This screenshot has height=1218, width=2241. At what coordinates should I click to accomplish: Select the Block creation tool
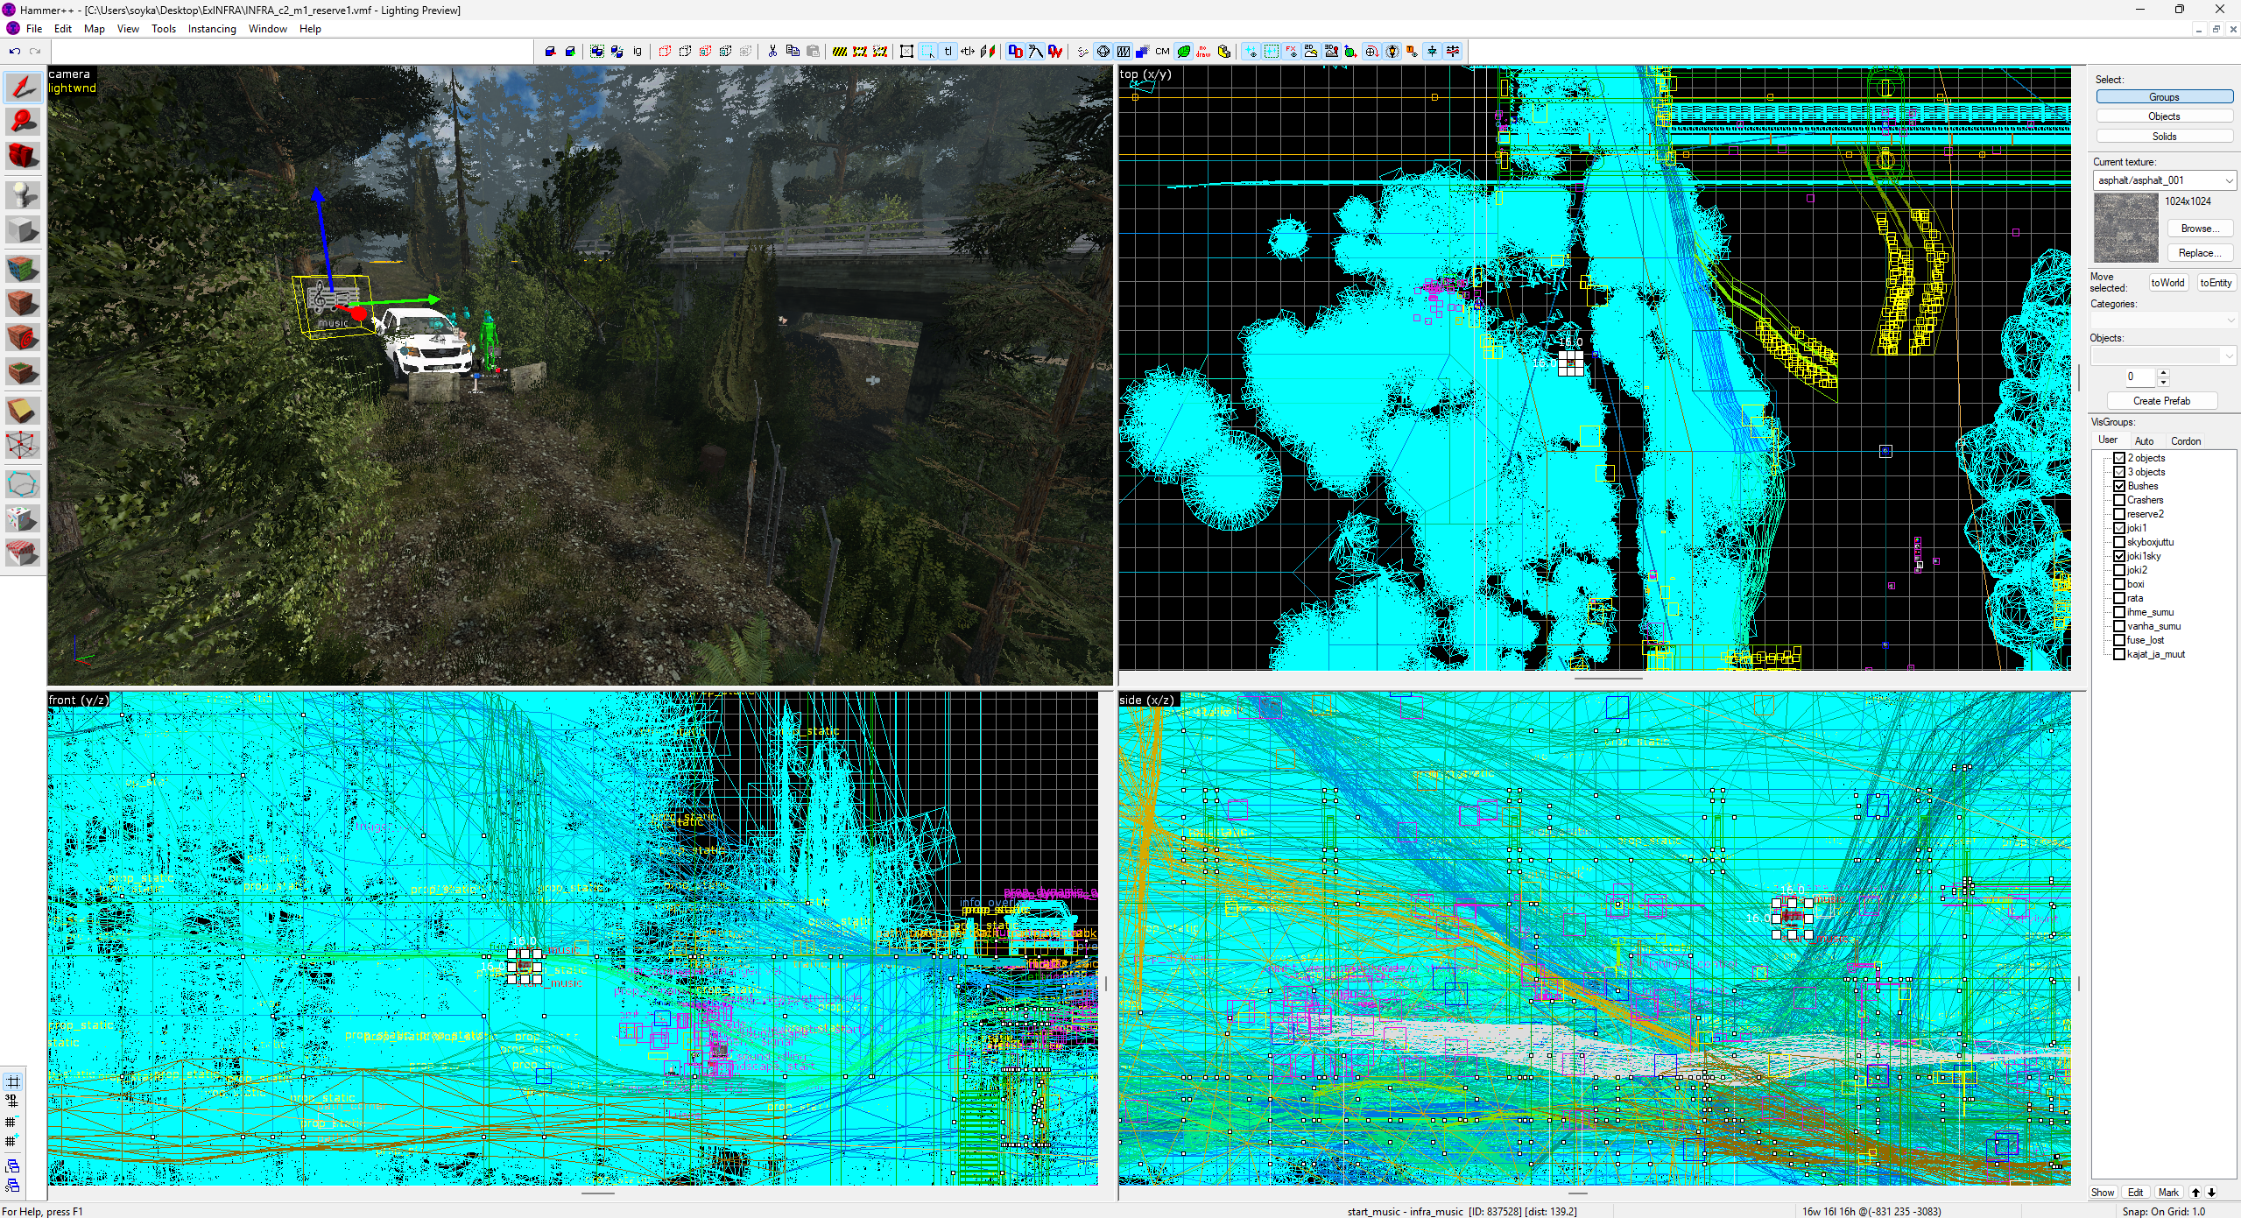pyautogui.click(x=23, y=230)
